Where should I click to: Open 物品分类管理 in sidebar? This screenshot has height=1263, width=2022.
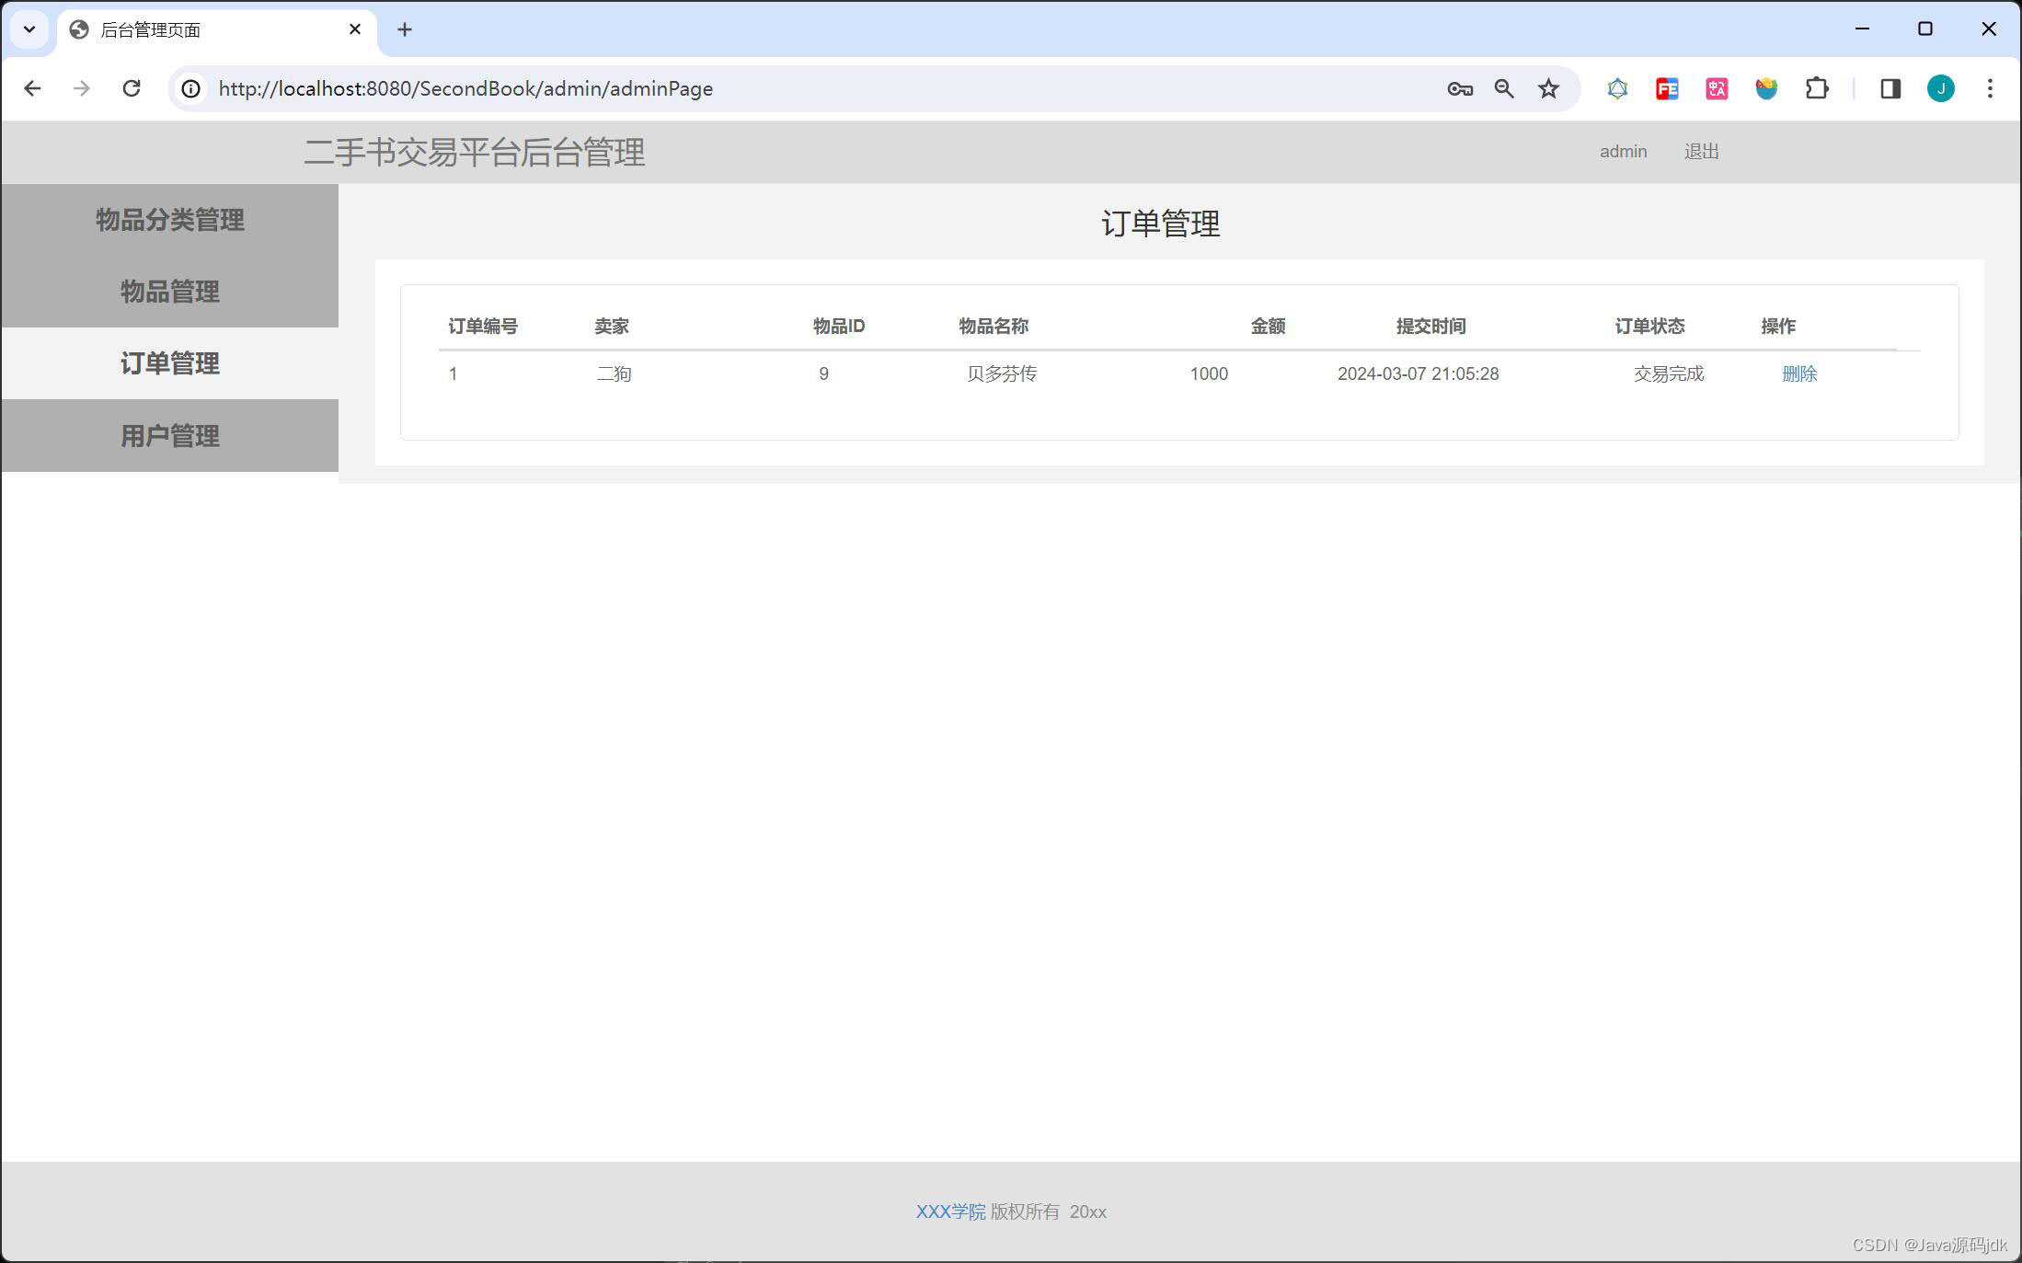[170, 220]
